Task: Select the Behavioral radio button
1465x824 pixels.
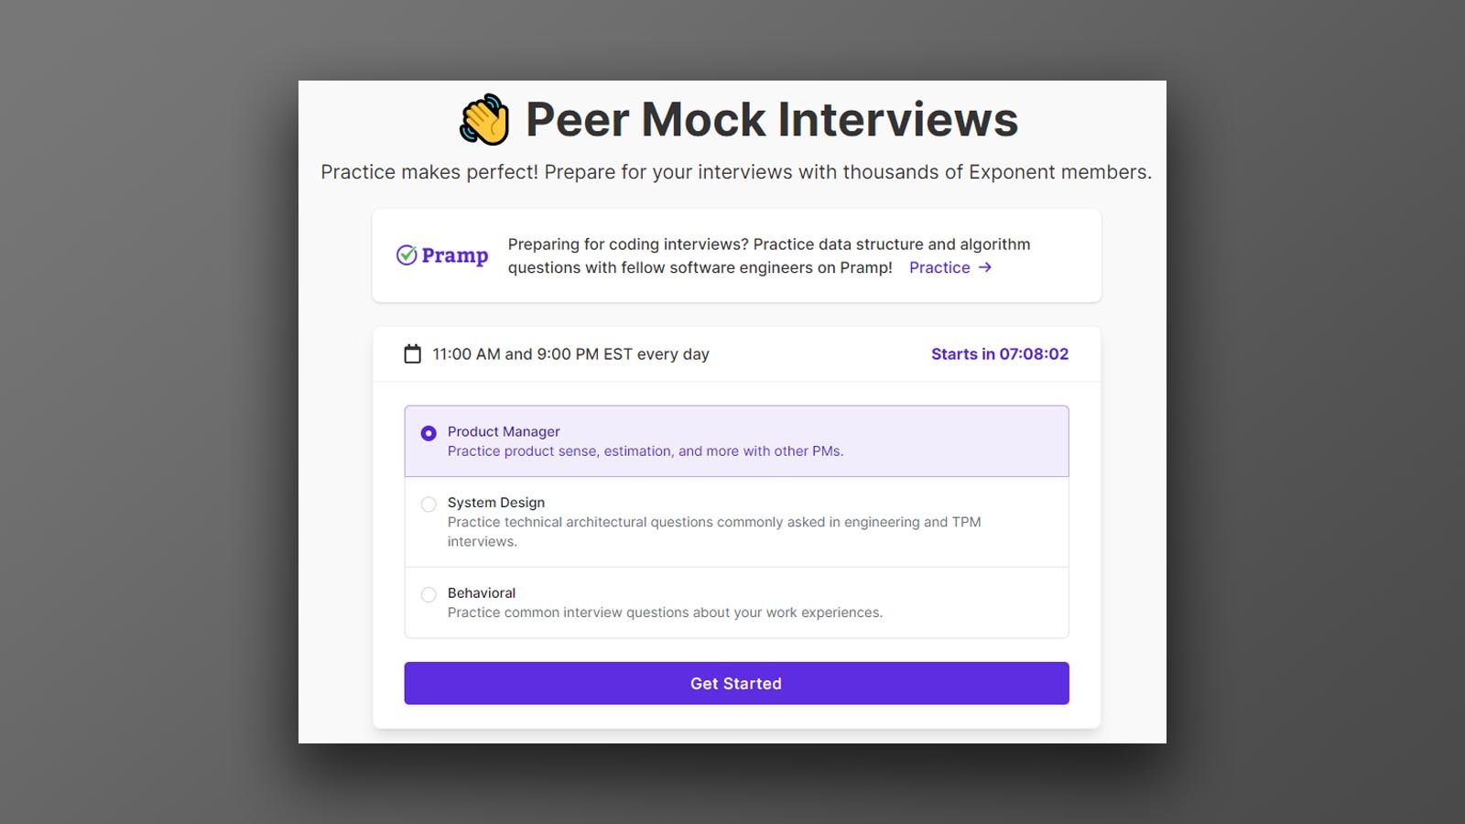Action: tap(429, 595)
